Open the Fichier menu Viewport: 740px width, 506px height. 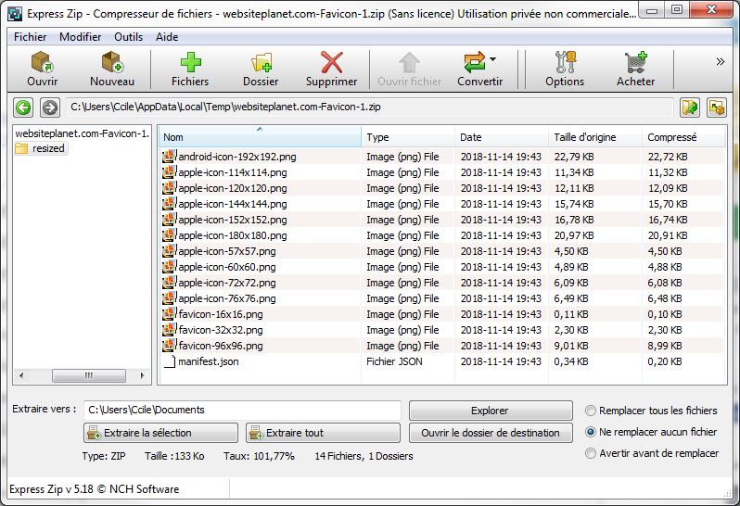click(31, 37)
